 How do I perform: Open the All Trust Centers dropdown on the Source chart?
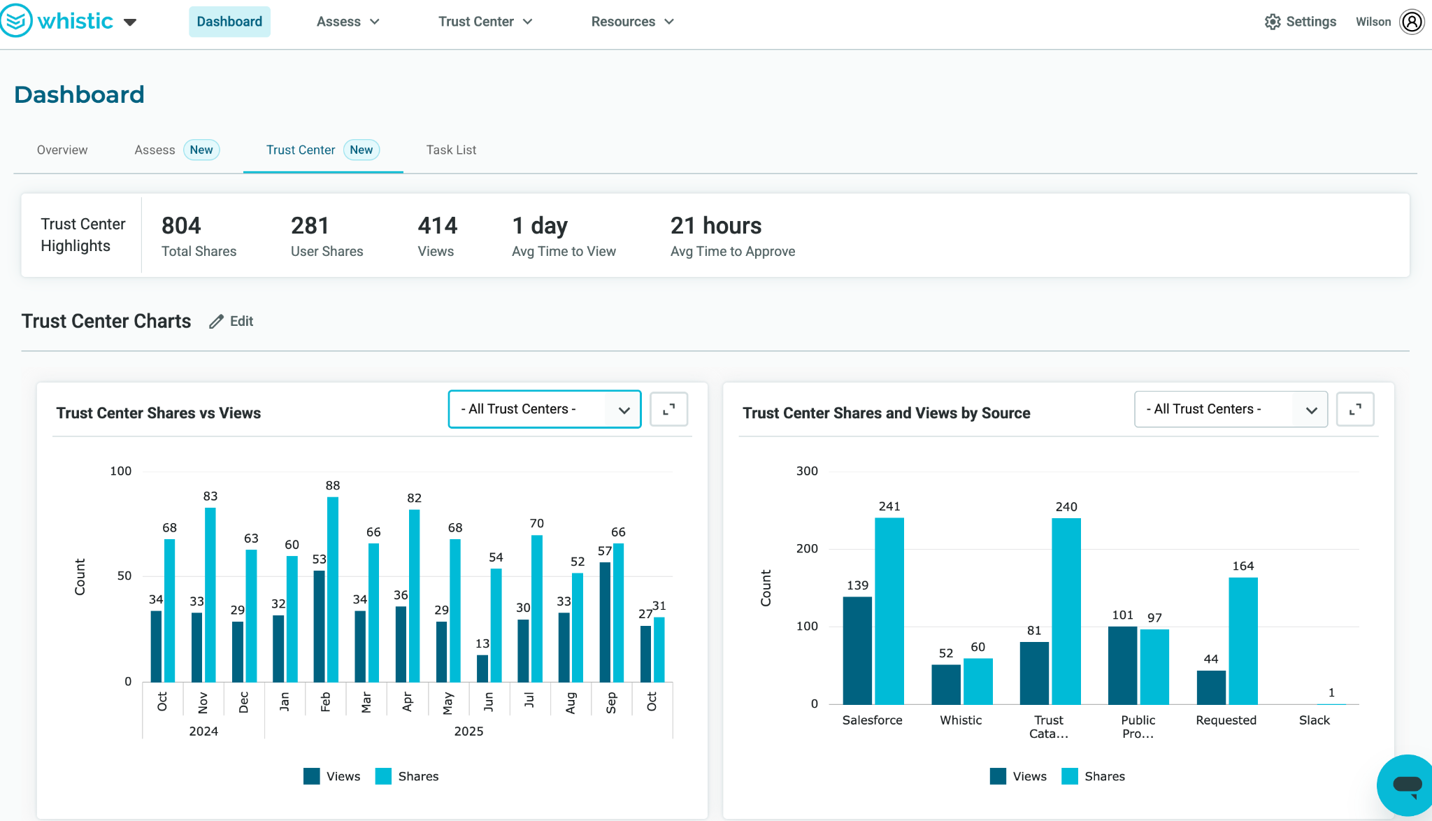(1231, 409)
